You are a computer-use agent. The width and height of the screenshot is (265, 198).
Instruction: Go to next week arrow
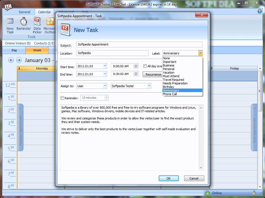pyautogui.click(x=19, y=60)
